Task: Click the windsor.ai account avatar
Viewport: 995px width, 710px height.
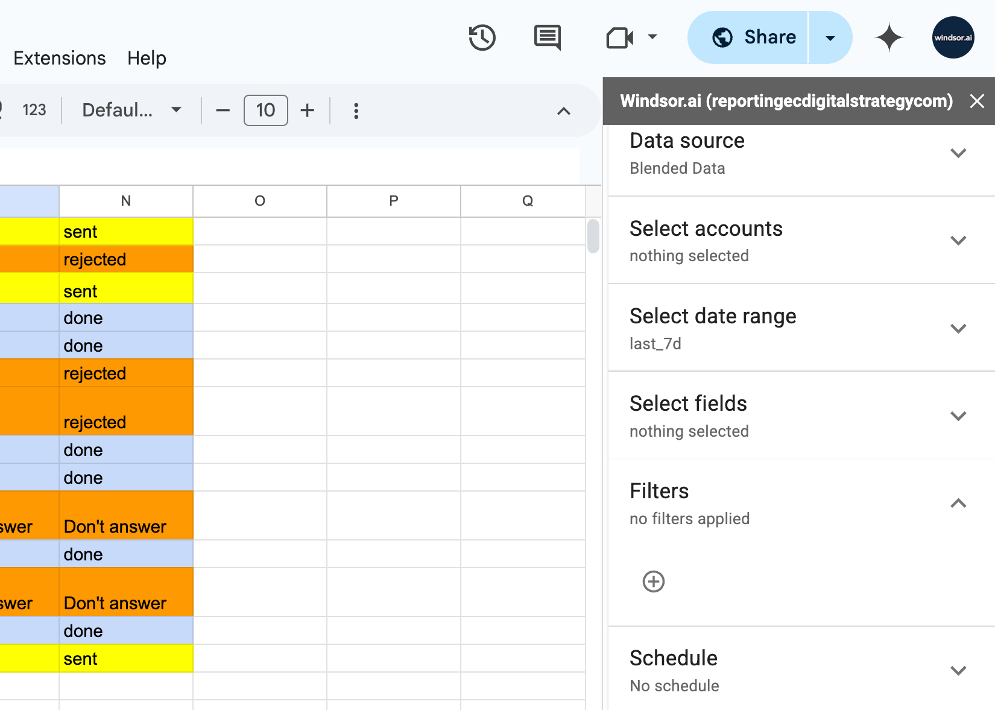Action: click(x=953, y=37)
